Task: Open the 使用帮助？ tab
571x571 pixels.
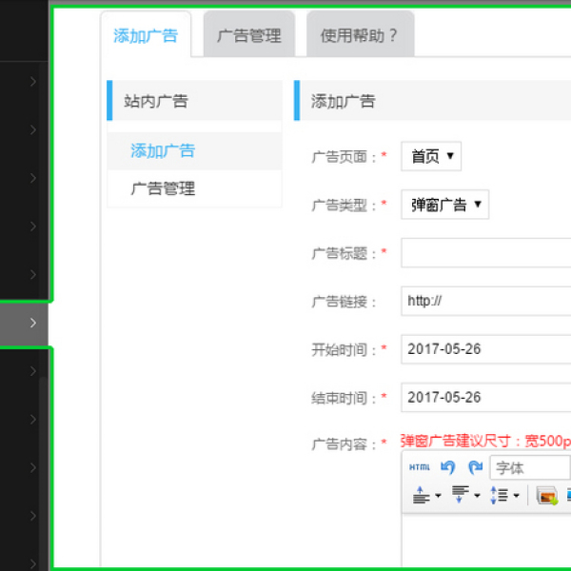Action: [x=360, y=36]
